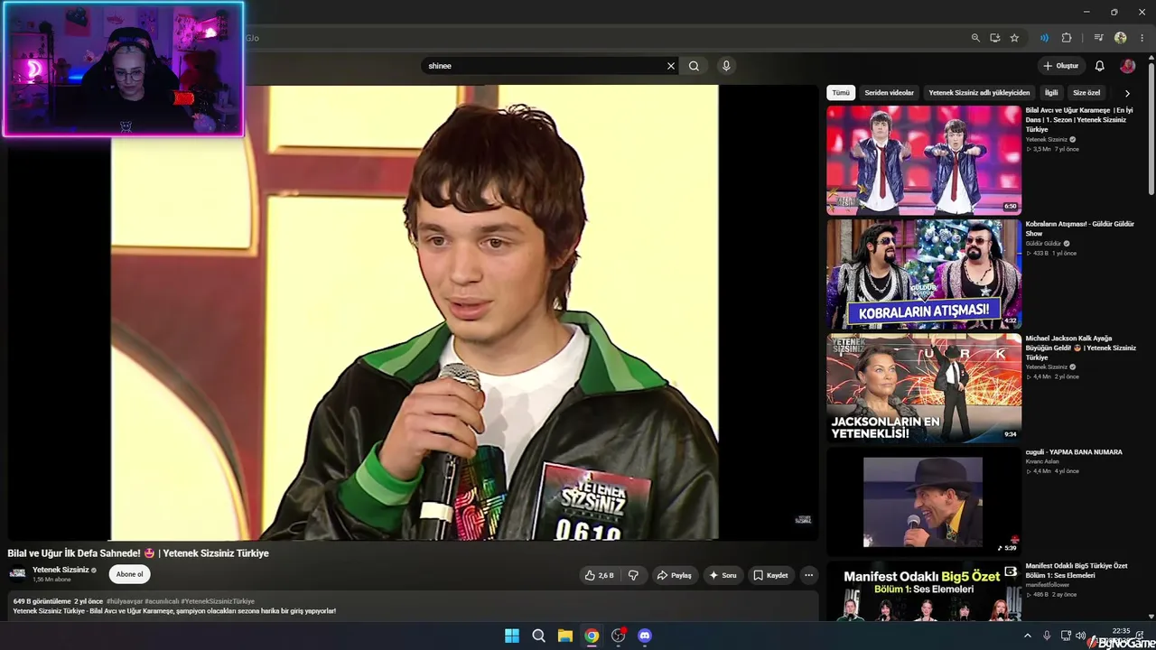This screenshot has height=650, width=1156.
Task: Click the Yetenek Sizsiniz channel avatar
Action: coord(17,573)
